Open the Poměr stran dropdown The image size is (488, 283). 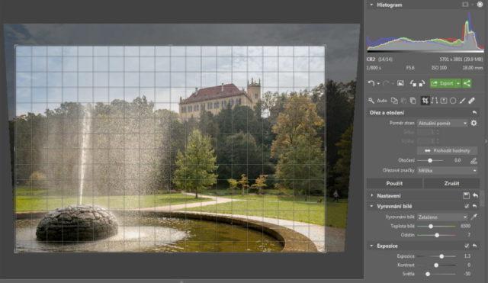point(442,124)
